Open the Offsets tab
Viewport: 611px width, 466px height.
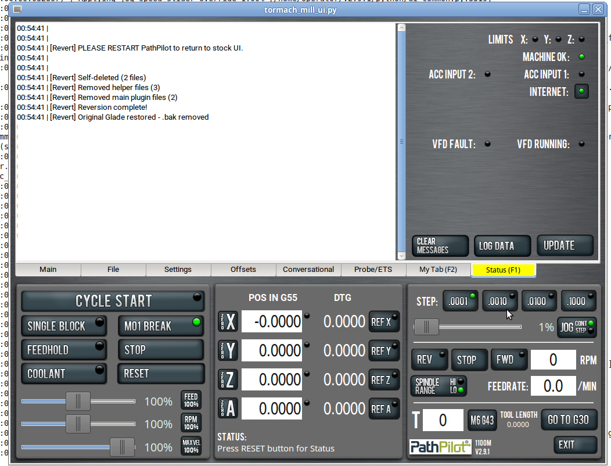(x=243, y=270)
